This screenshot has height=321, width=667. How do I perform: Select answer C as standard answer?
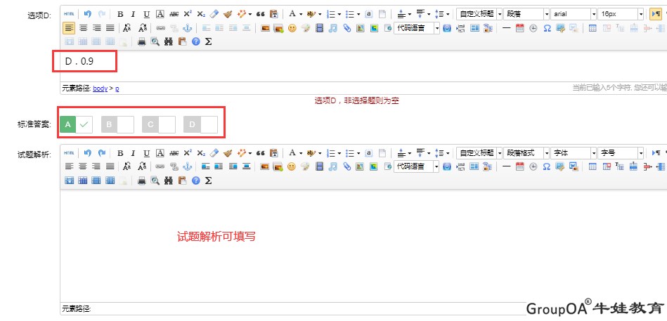tap(159, 124)
